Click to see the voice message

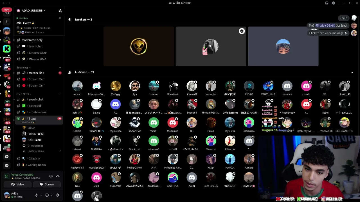coord(328,33)
